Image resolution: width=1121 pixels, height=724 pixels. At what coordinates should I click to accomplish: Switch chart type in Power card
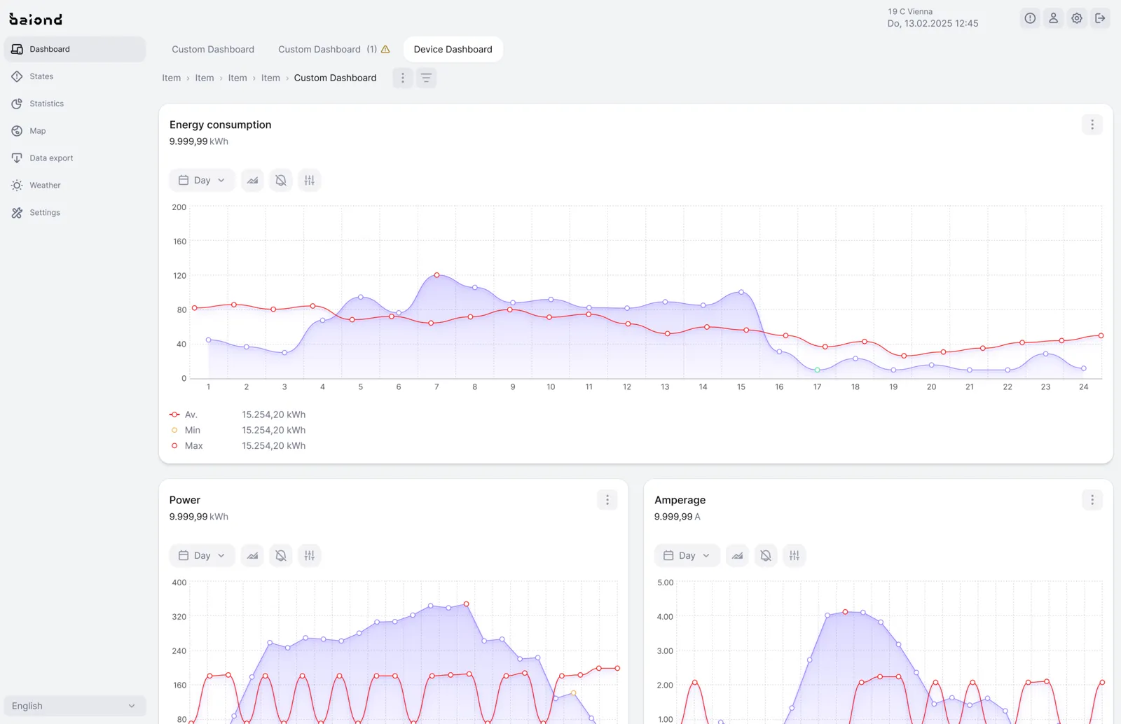(x=252, y=555)
